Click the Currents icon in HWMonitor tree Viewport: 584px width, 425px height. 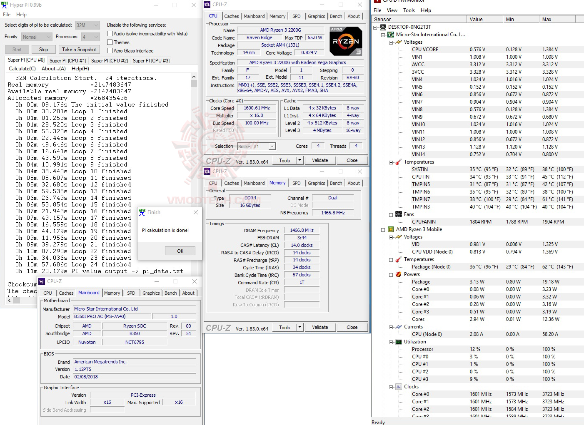click(399, 327)
